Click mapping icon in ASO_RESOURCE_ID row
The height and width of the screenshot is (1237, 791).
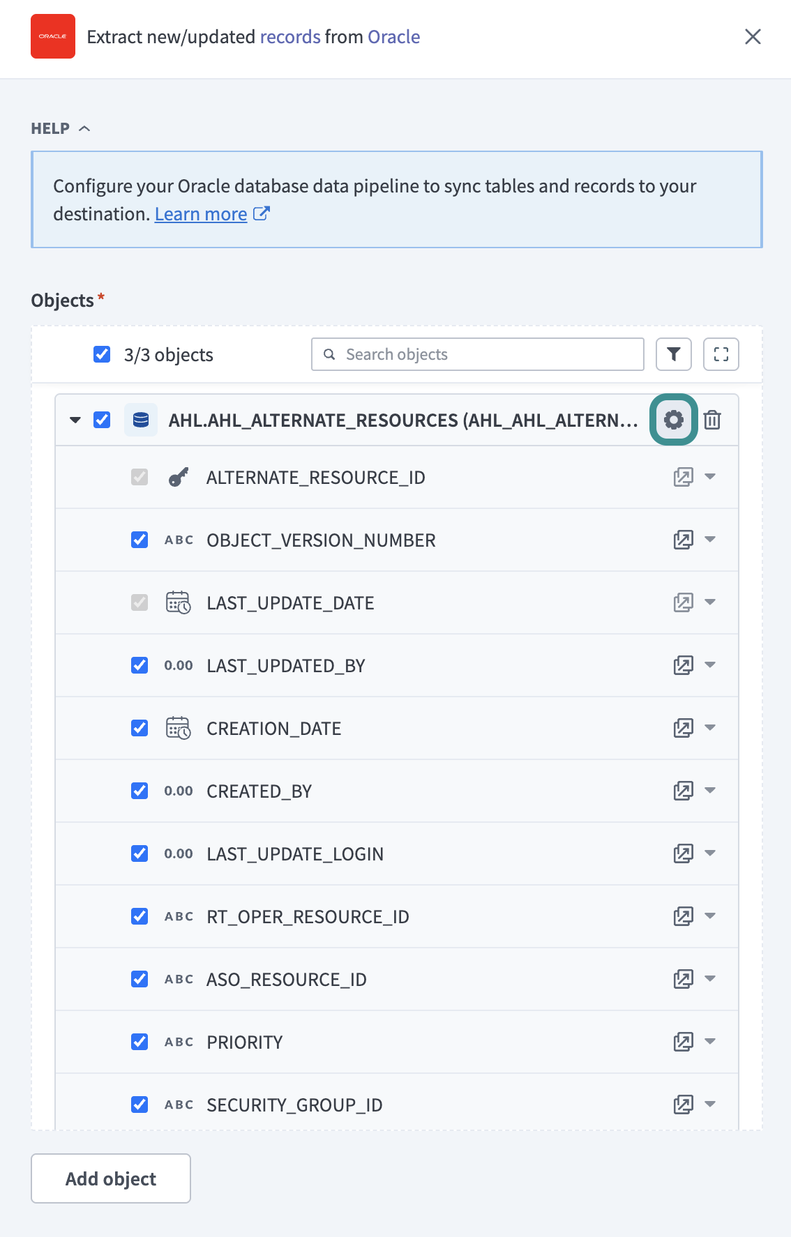(x=683, y=979)
